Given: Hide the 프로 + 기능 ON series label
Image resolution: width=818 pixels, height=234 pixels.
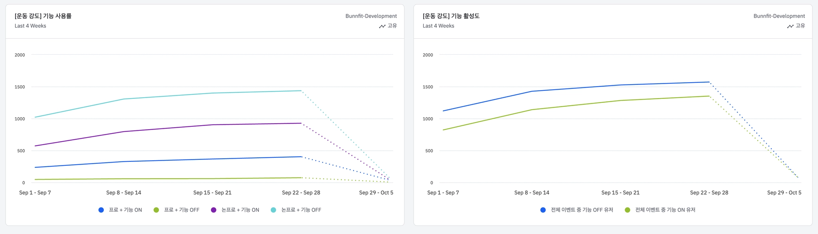Looking at the screenshot, I should 125,210.
